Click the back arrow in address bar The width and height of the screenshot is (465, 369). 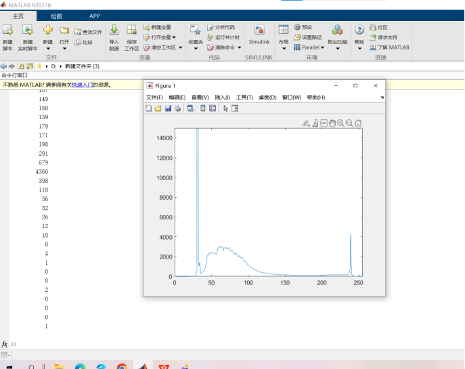[x=3, y=66]
